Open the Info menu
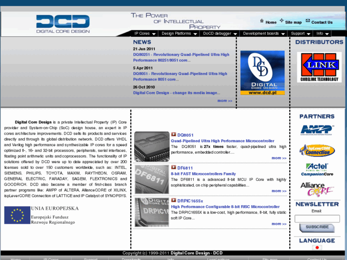The height and width of the screenshot is (260, 347). [x=320, y=33]
